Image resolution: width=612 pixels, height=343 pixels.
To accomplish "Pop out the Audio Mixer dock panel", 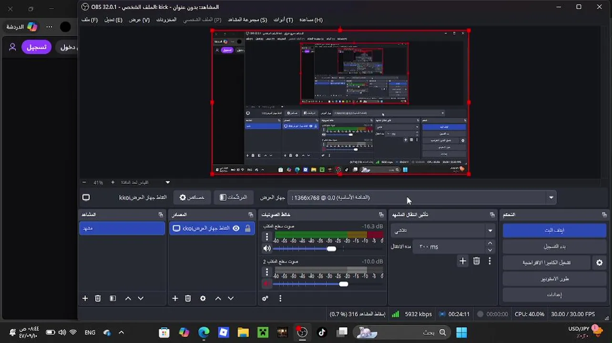I will coord(381,215).
